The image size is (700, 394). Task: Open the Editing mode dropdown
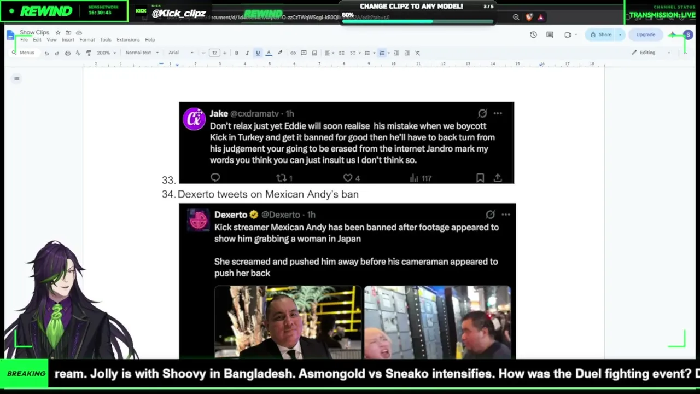651,53
